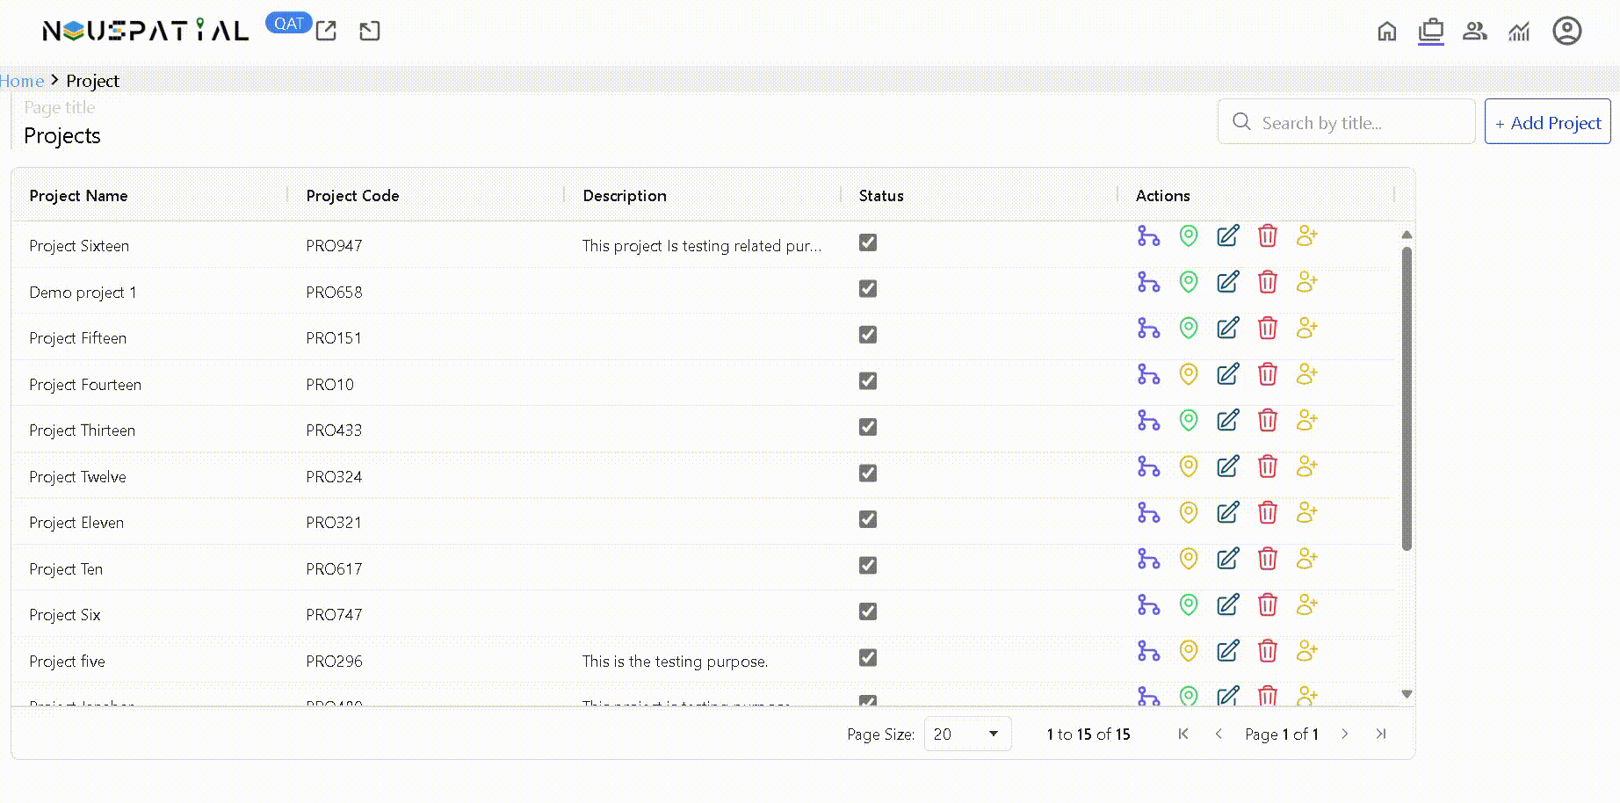Sort by the Project Name column header
This screenshot has width=1620, height=803.
click(79, 196)
